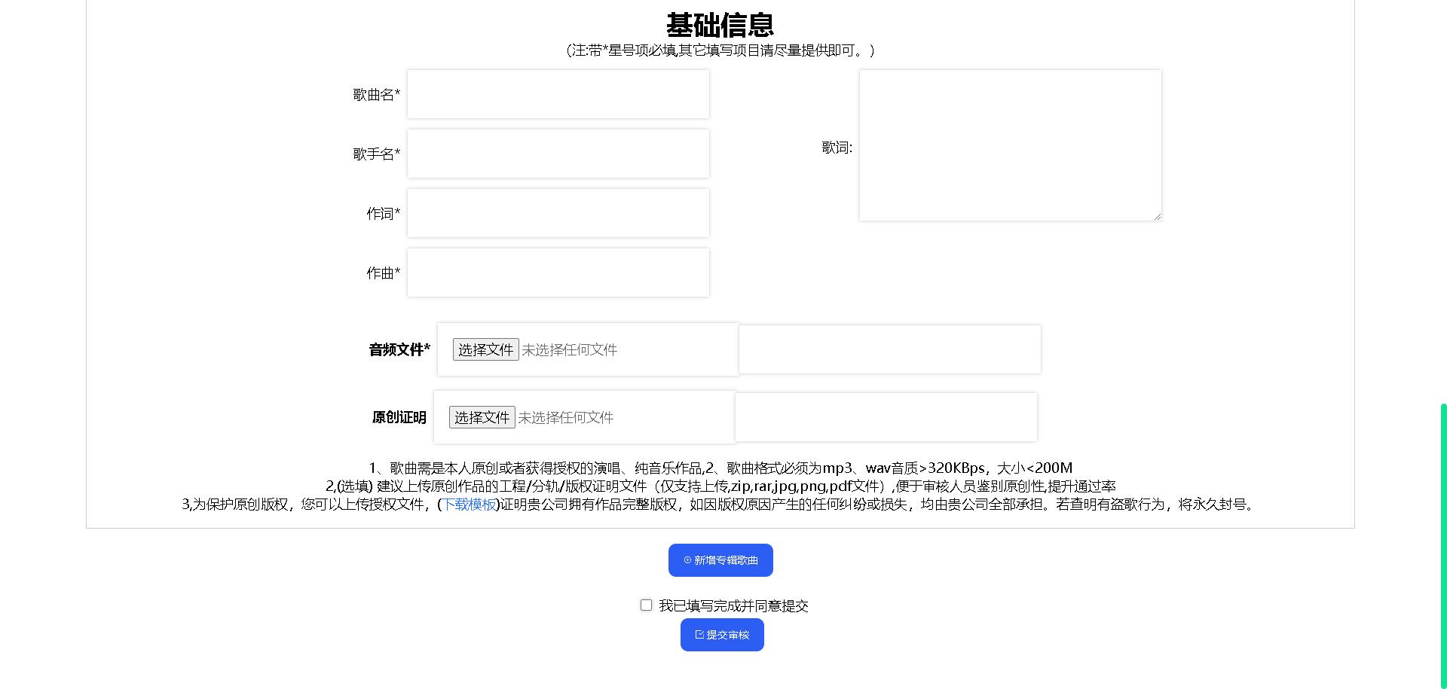Click into the 歌手名 text box
The height and width of the screenshot is (689, 1447).
pos(558,154)
